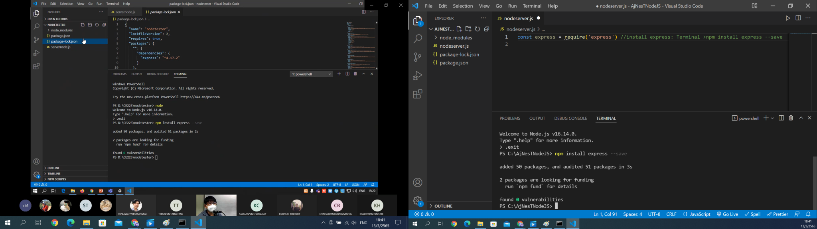The height and width of the screenshot is (229, 817).
Task: Click New File icon beside the AJNEST folder
Action: point(459,29)
